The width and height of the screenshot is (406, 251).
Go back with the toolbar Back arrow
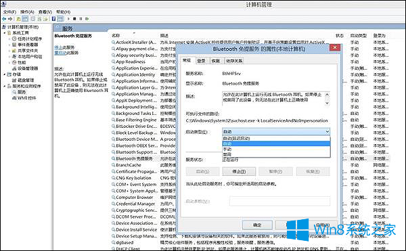pos(4,19)
